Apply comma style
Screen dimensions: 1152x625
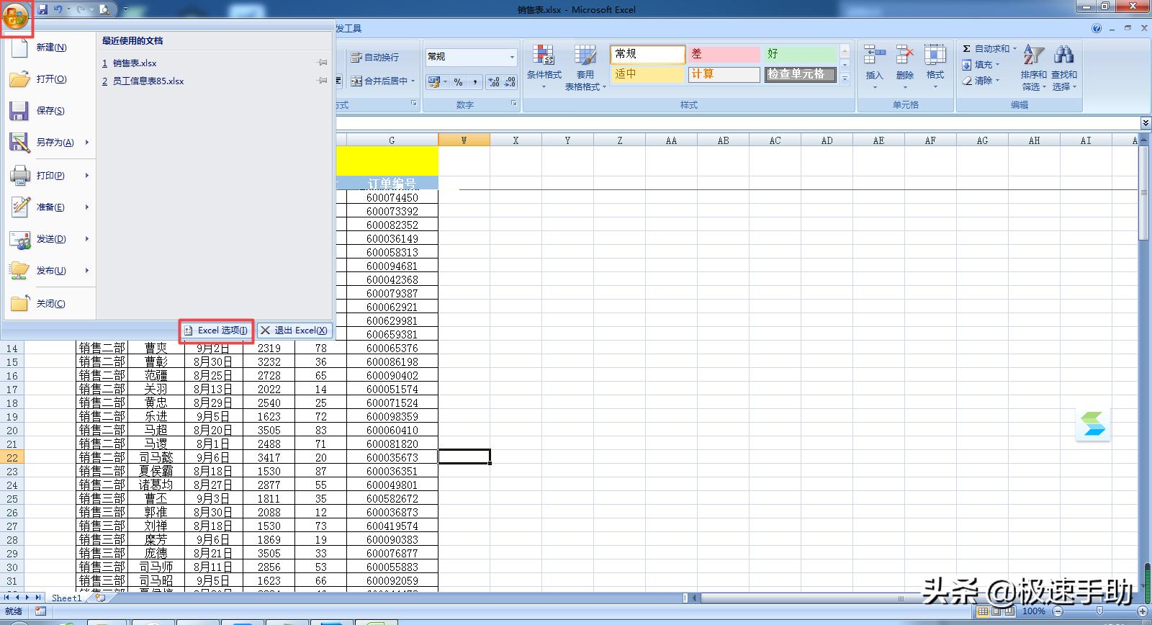pos(475,82)
